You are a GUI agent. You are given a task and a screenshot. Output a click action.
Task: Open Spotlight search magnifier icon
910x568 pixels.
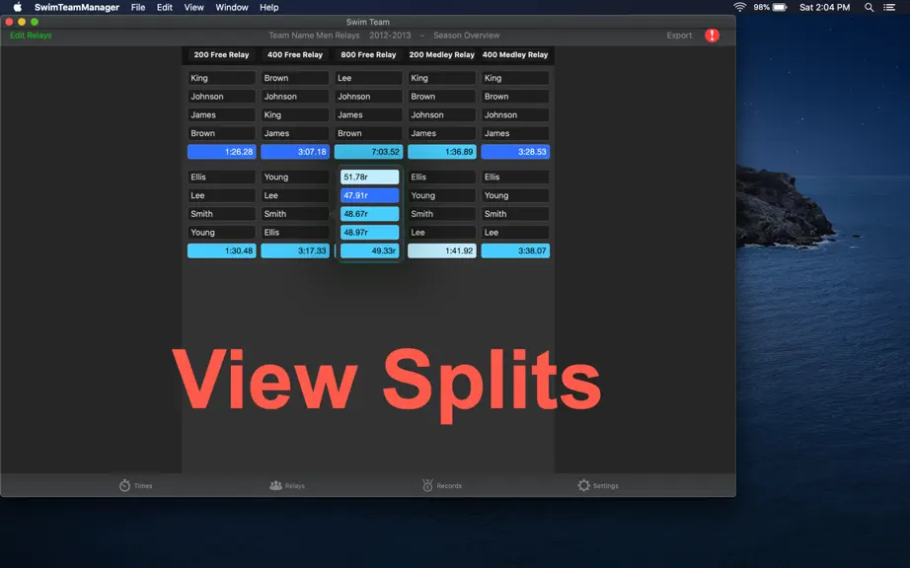869,7
